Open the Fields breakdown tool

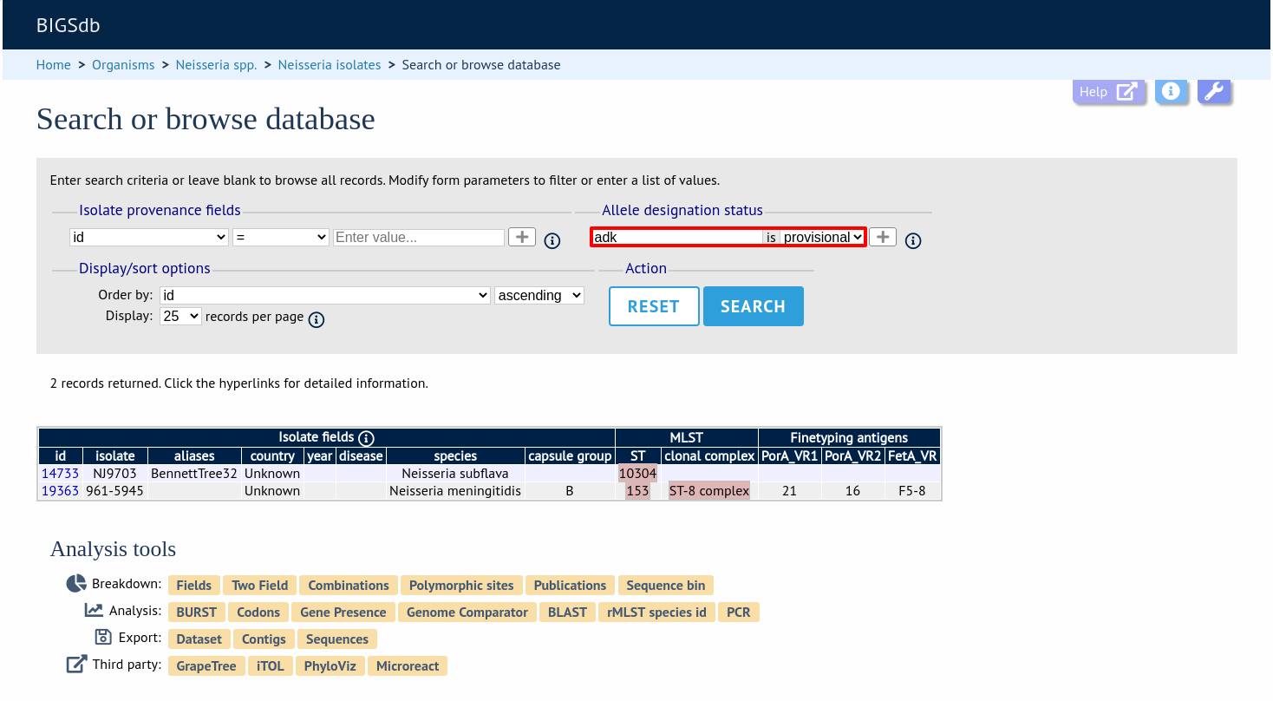[194, 586]
